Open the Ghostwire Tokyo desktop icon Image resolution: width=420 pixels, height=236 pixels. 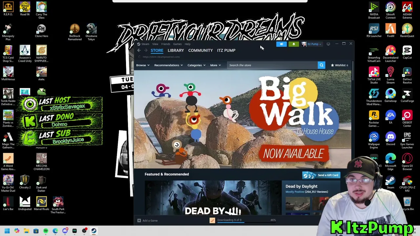91,32
